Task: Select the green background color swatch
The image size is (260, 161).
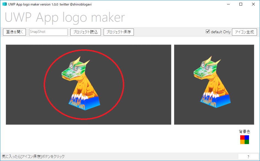Action: tap(247, 142)
